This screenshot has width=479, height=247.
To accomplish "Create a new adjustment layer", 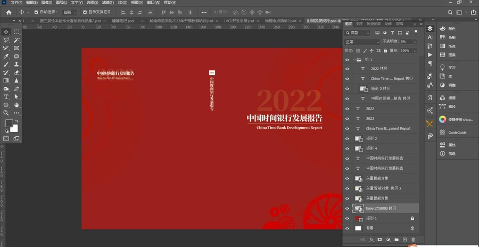I will [389, 240].
